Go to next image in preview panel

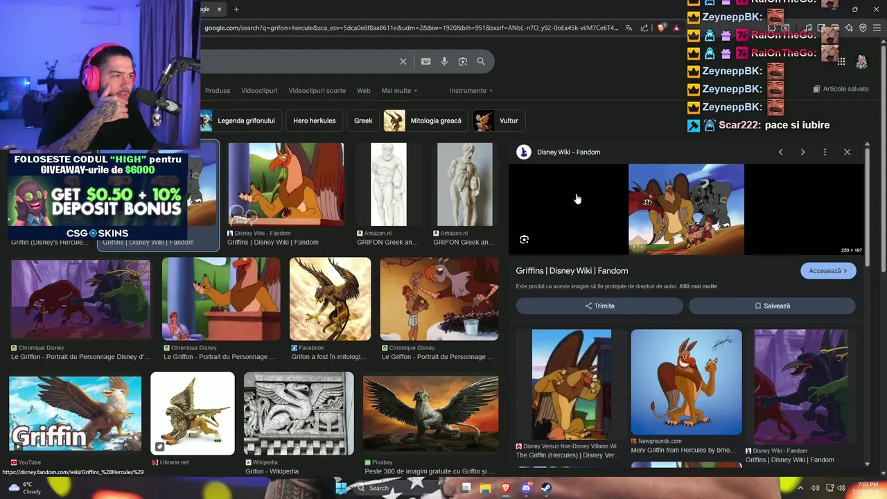coord(802,152)
